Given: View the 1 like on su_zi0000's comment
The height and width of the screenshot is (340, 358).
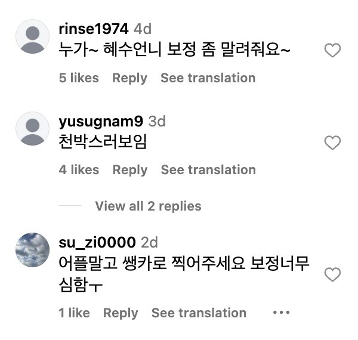Looking at the screenshot, I should point(74,313).
